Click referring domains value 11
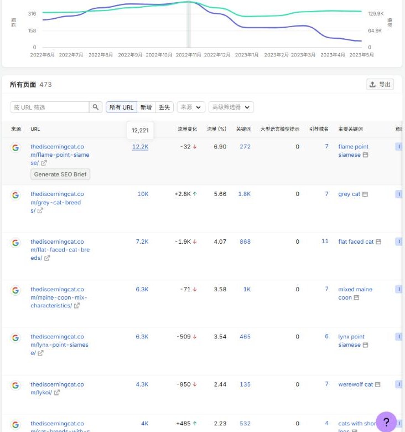 tap(325, 241)
